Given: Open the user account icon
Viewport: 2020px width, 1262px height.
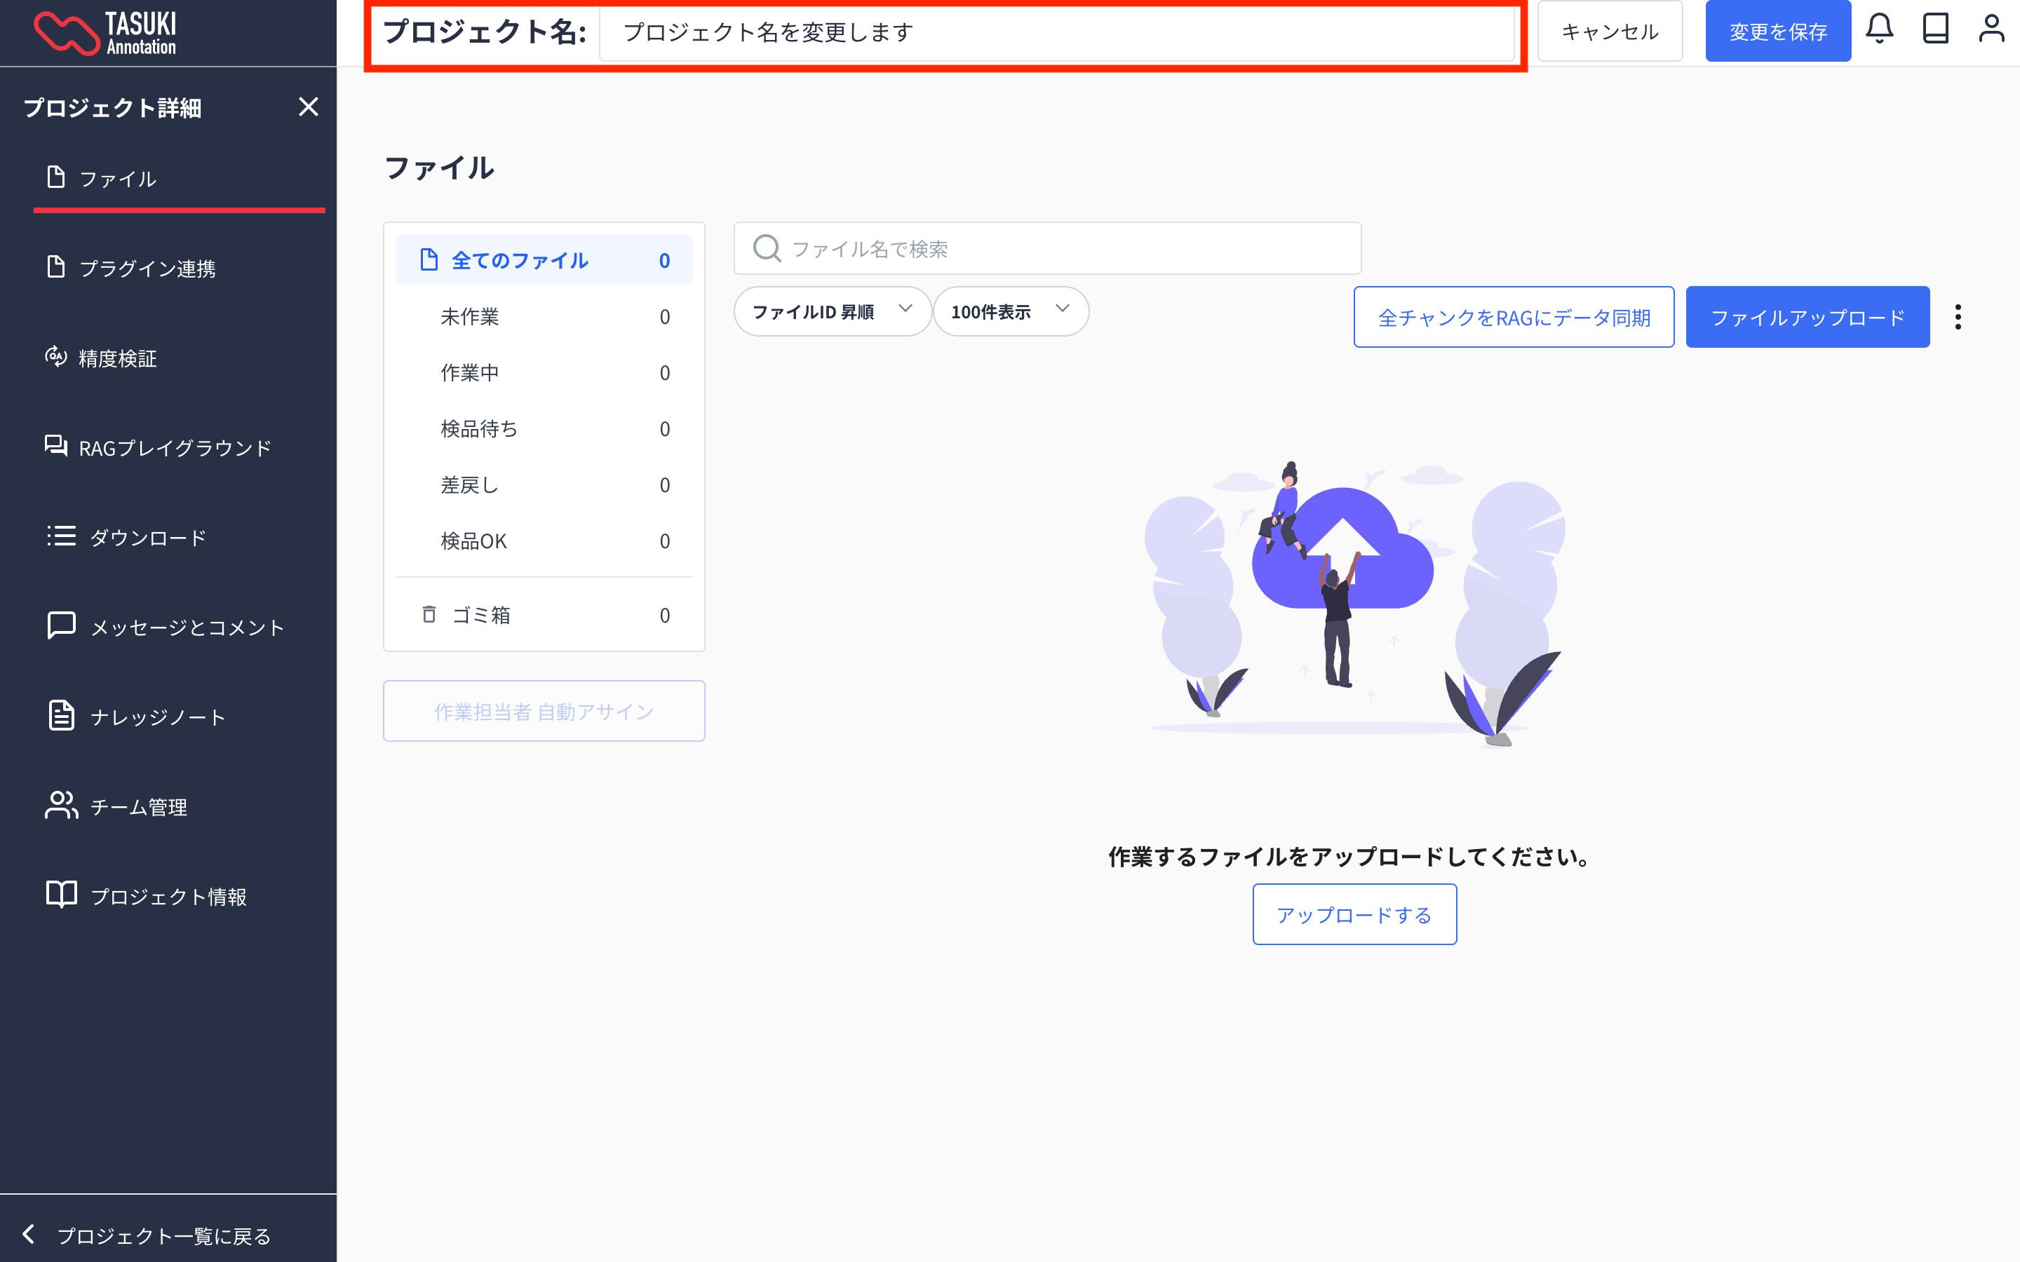Looking at the screenshot, I should click(x=1991, y=29).
